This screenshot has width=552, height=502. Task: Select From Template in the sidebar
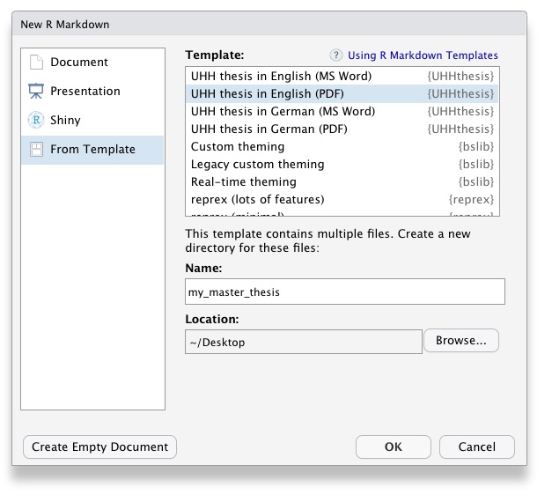tap(92, 150)
